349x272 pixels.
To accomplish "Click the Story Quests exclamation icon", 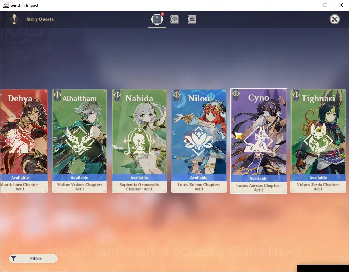I will click(x=14, y=19).
